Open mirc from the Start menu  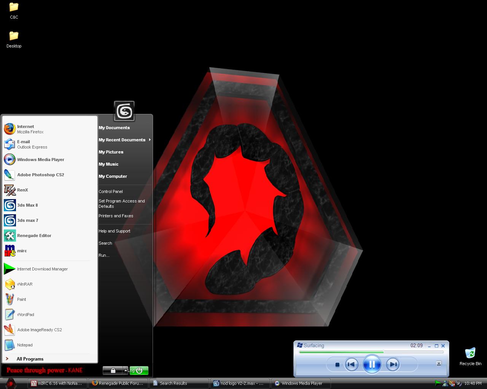coord(22,251)
